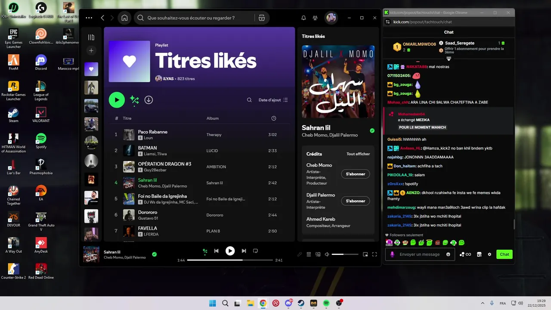Toggle shuffle in the player bar
The image size is (551, 310).
pyautogui.click(x=205, y=251)
